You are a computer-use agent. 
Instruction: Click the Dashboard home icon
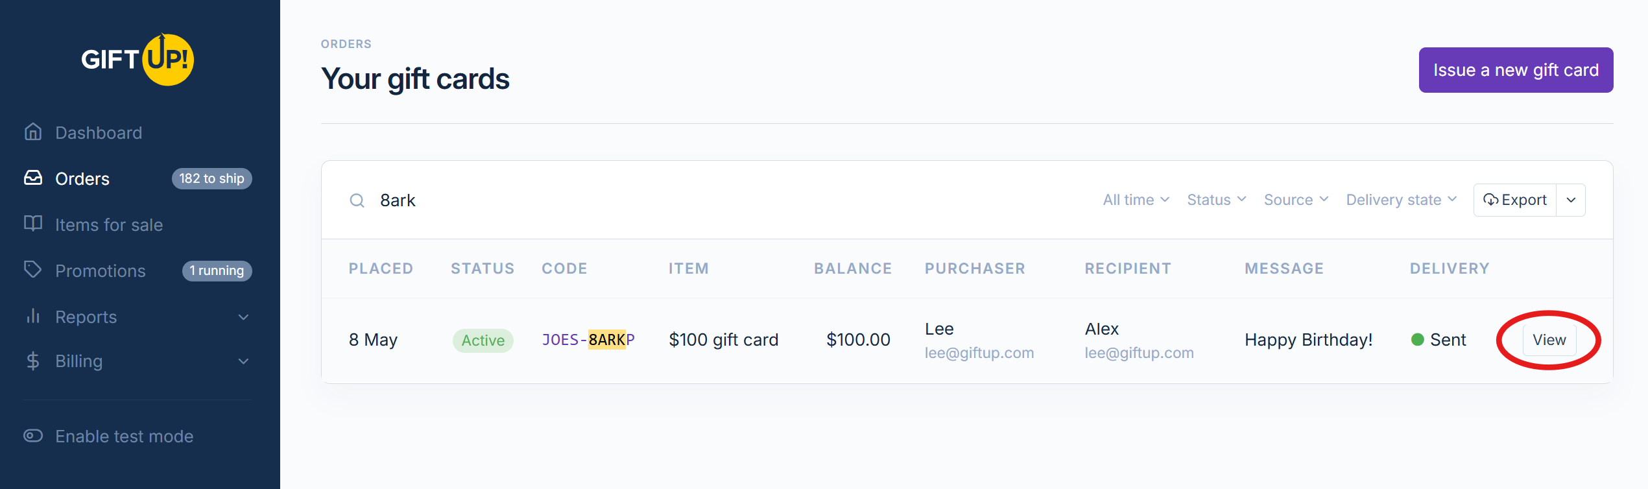33,132
